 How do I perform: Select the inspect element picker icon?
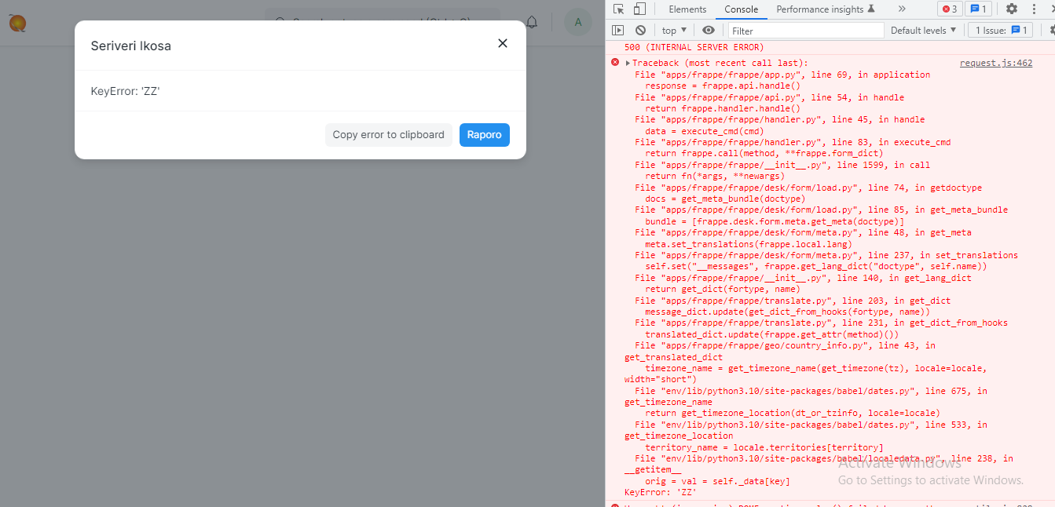(x=619, y=9)
